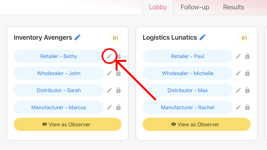Click the R1 badge on Inventory Avengers
Image resolution: width=267 pixels, height=150 pixels.
115,38
